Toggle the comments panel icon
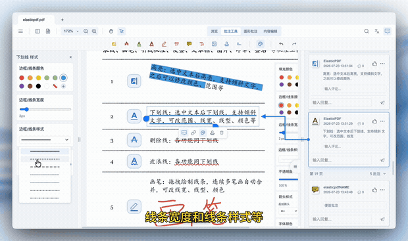The width and height of the screenshot is (408, 241). click(388, 31)
